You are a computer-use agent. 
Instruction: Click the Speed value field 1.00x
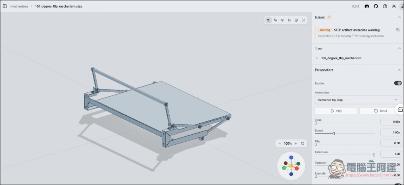391,133
